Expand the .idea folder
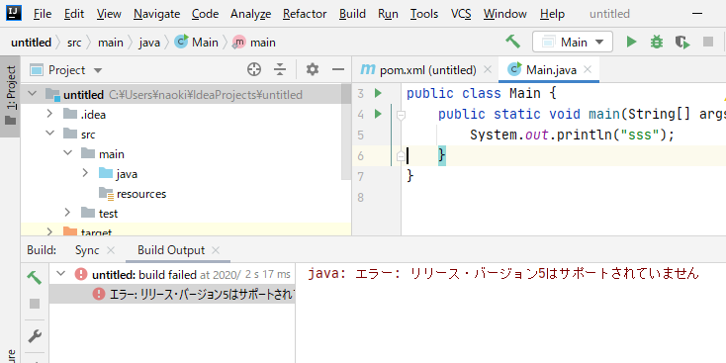The image size is (726, 363). [x=49, y=114]
